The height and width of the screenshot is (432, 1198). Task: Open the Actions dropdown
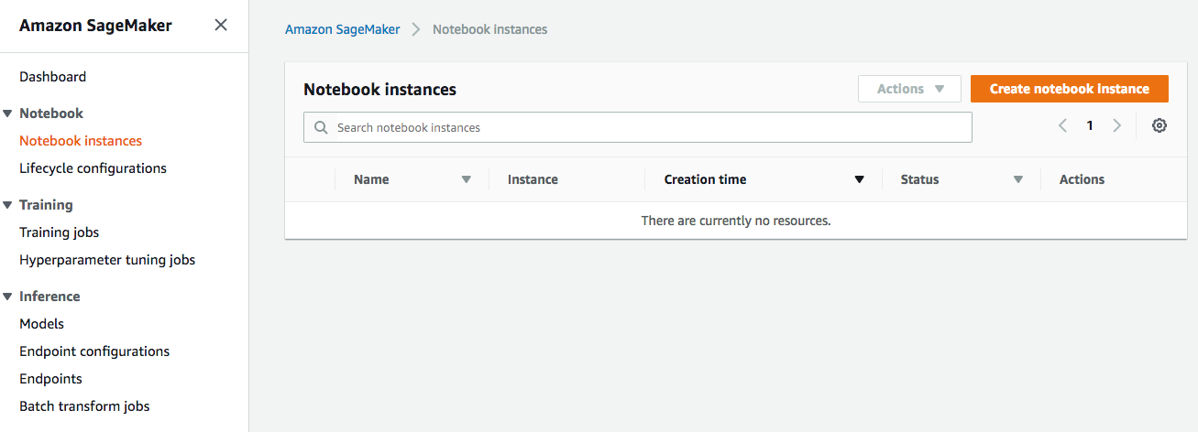point(909,89)
